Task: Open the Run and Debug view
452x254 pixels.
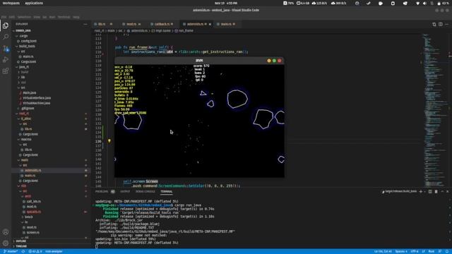Action: coord(6,59)
